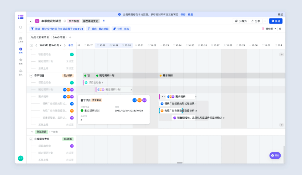Click the 需求调研 row in the task list
This screenshot has width=302, height=175.
tap(52, 97)
